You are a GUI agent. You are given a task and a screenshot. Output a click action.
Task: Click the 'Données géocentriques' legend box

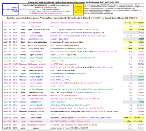(46, 9)
